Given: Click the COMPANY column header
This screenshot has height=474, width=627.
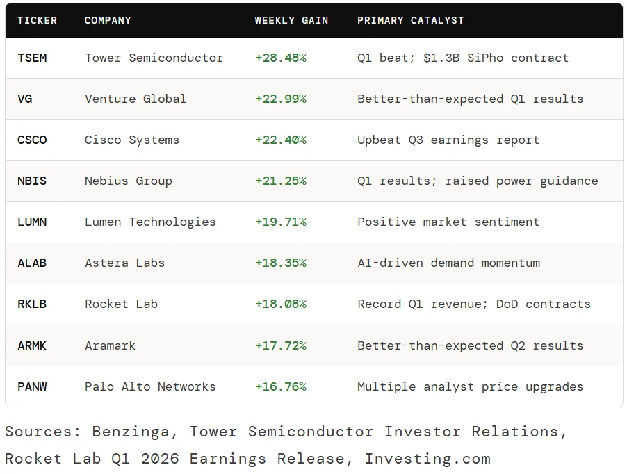Looking at the screenshot, I should click(x=108, y=20).
